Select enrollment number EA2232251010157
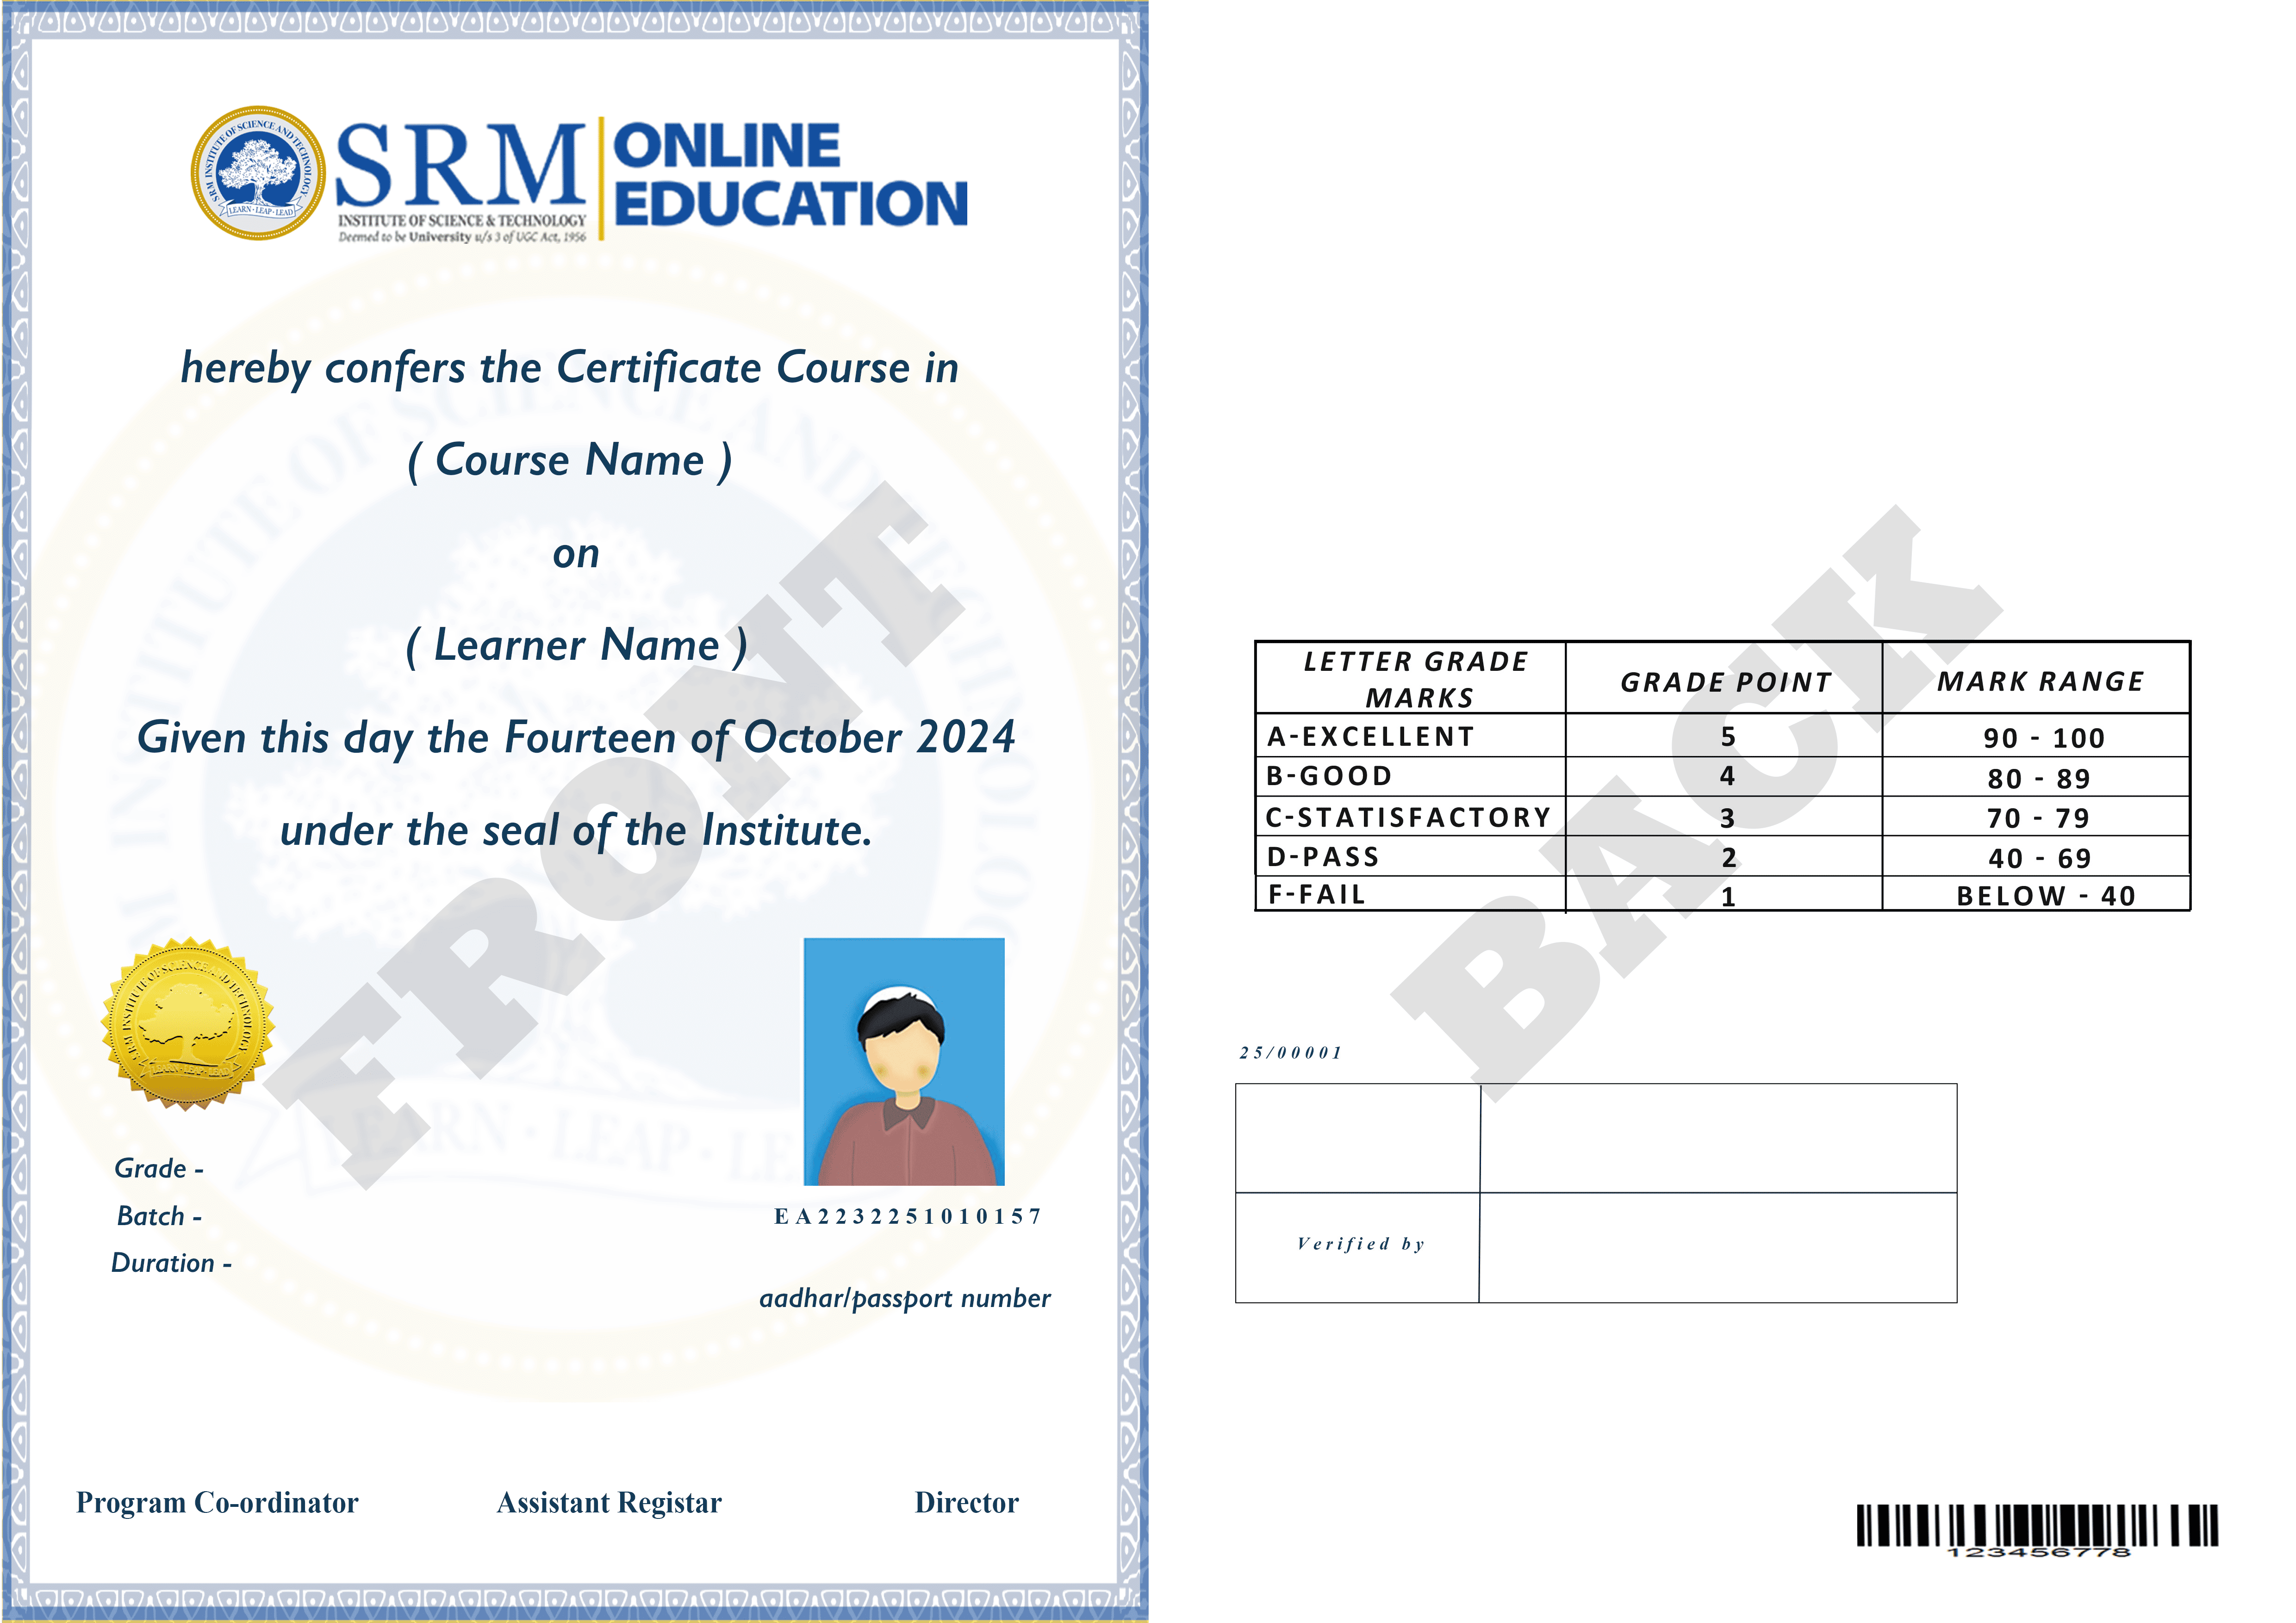Viewport: 2296px width, 1623px height. (908, 1216)
